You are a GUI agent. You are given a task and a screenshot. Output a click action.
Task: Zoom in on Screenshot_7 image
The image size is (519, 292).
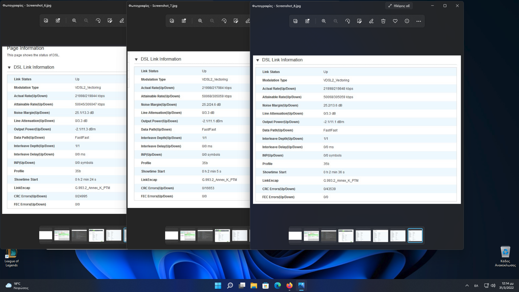pyautogui.click(x=200, y=21)
